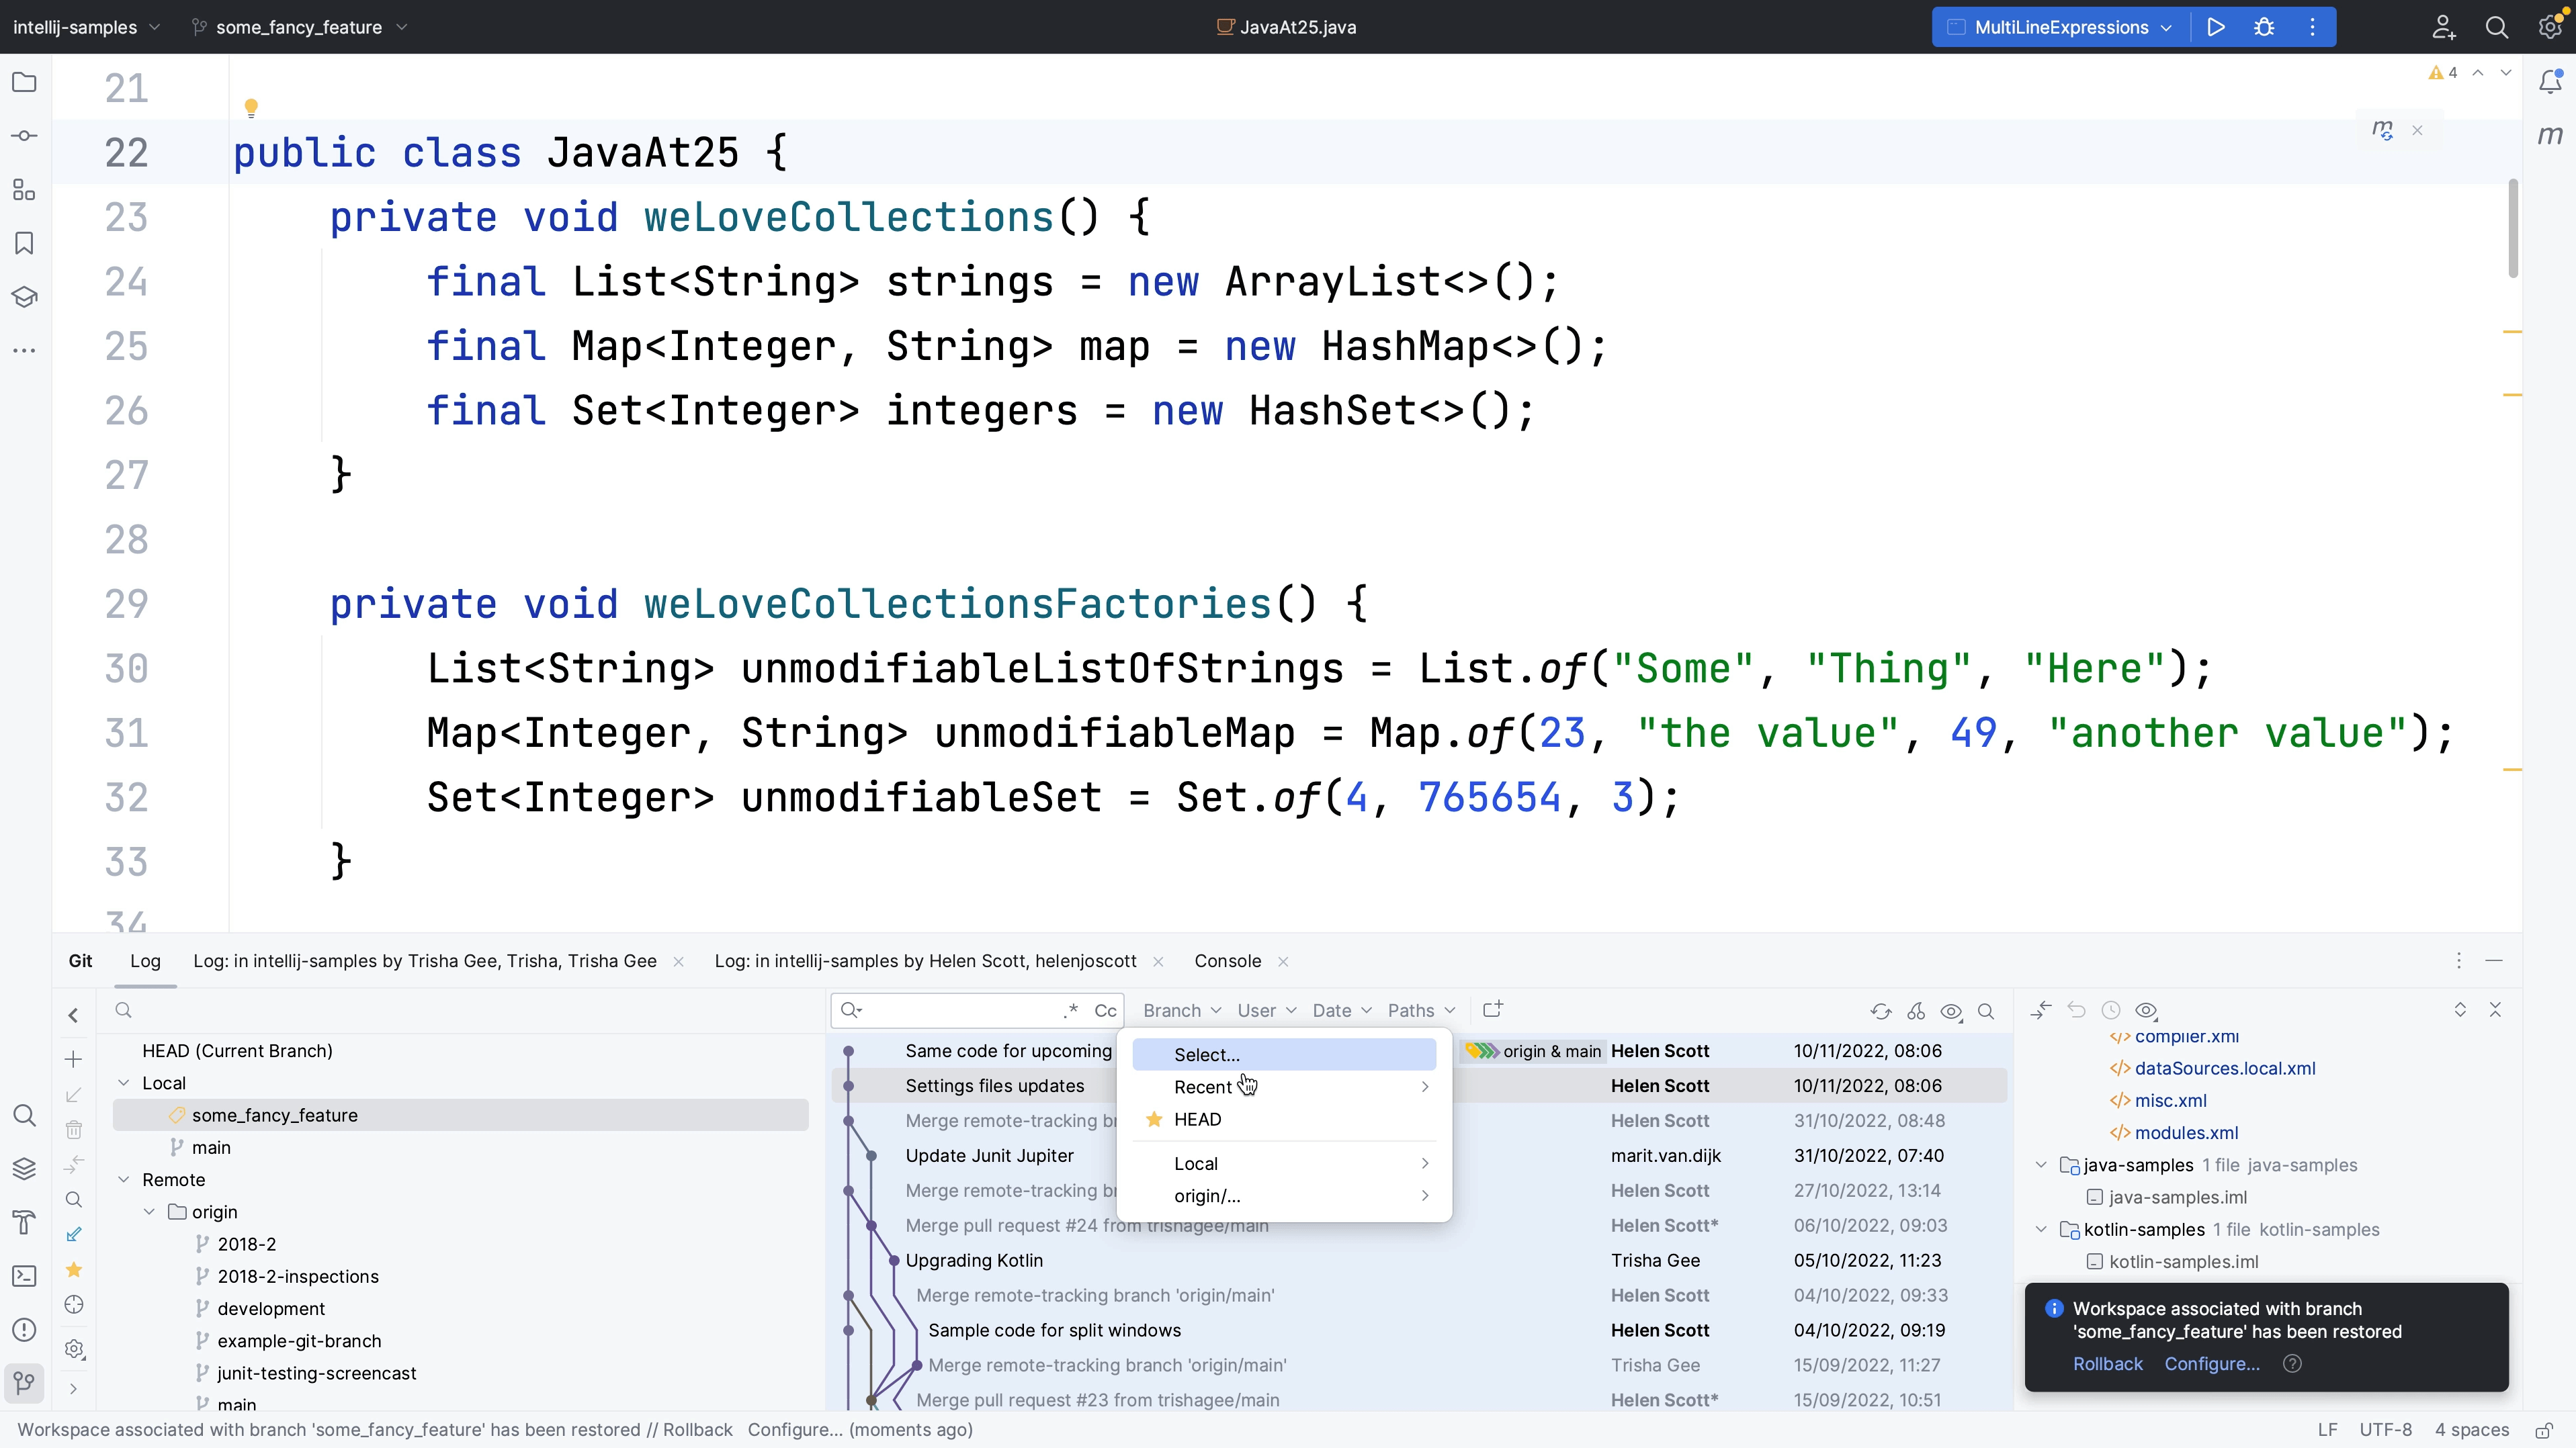Open Search Everywhere with the magnifier icon
This screenshot has height=1448, width=2576.
[x=2497, y=27]
